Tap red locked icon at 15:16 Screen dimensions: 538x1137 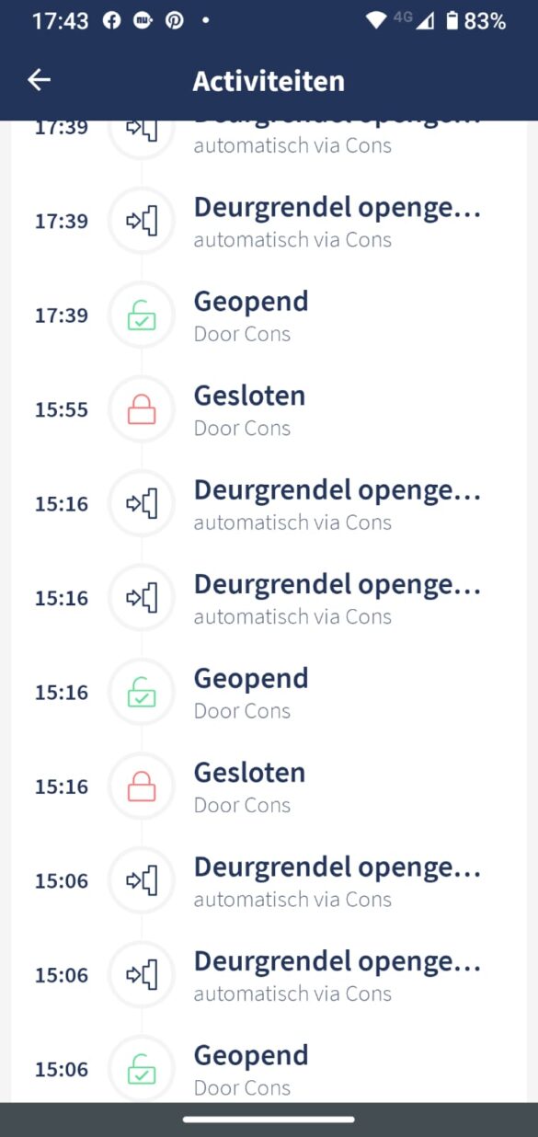click(142, 787)
